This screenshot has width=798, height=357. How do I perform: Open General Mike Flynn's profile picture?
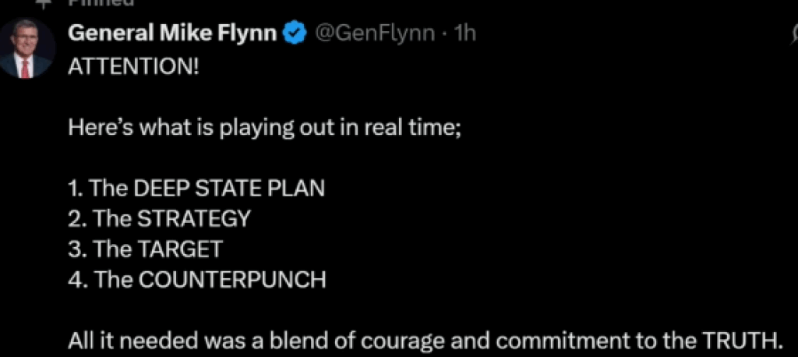point(26,48)
